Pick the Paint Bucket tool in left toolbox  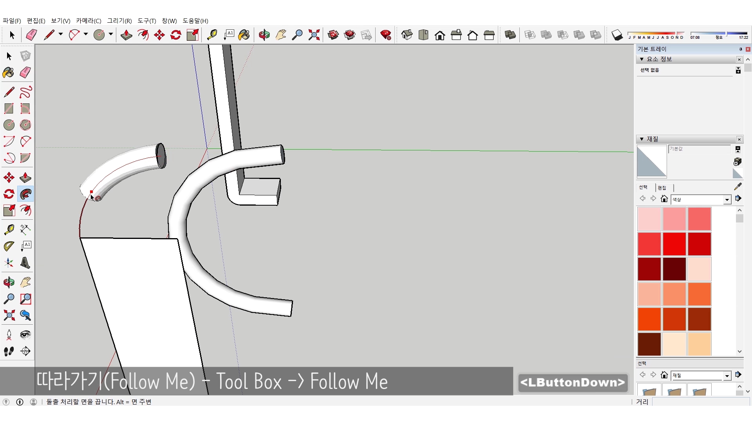pos(9,72)
